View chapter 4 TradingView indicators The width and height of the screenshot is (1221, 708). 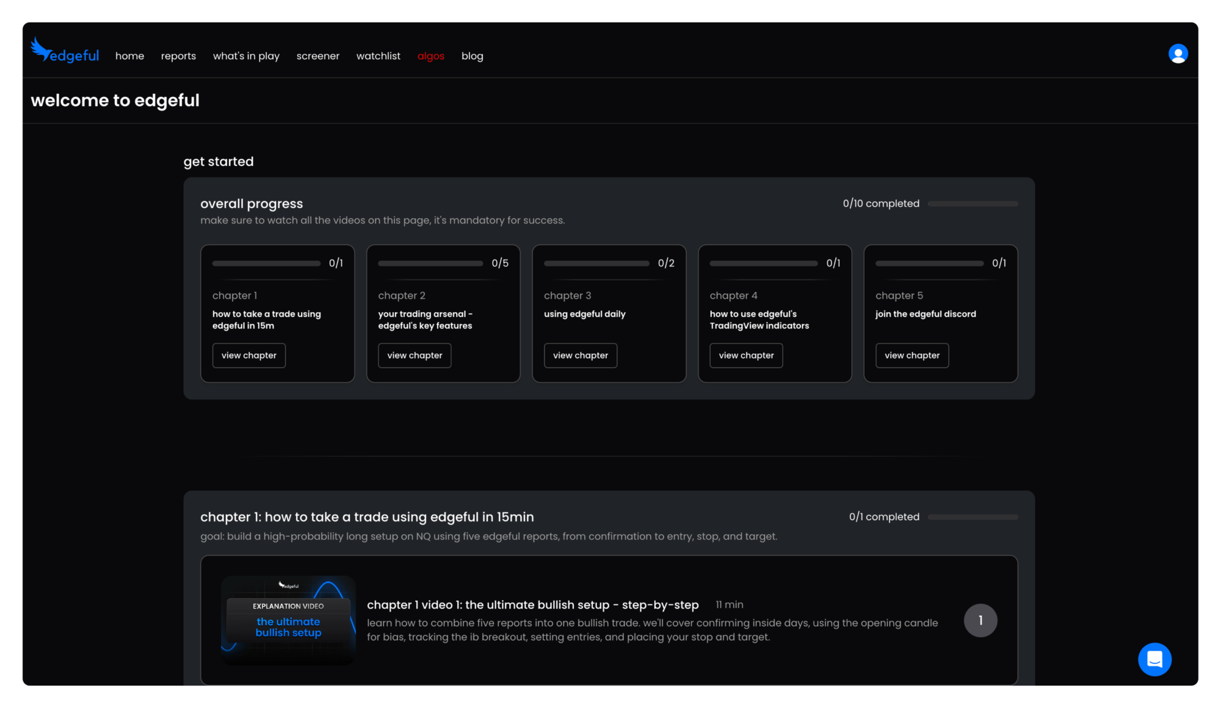[x=746, y=356]
